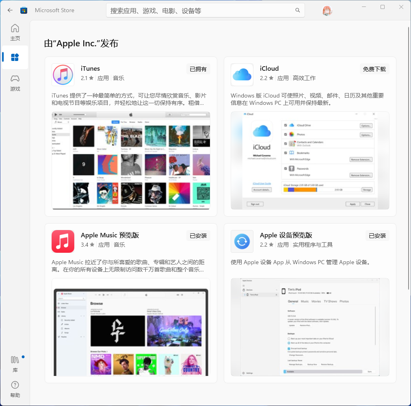Image resolution: width=411 pixels, height=406 pixels.
Task: Click the iCloud 2.2 star rating
Action: [x=266, y=78]
